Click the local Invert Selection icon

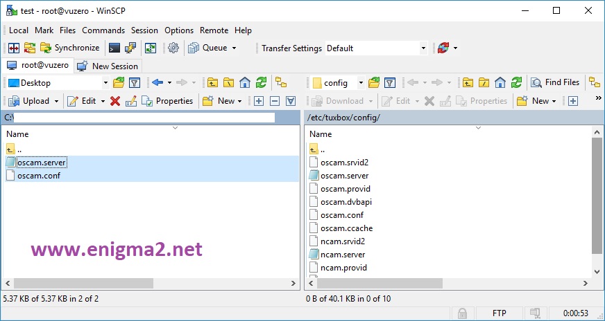click(291, 101)
